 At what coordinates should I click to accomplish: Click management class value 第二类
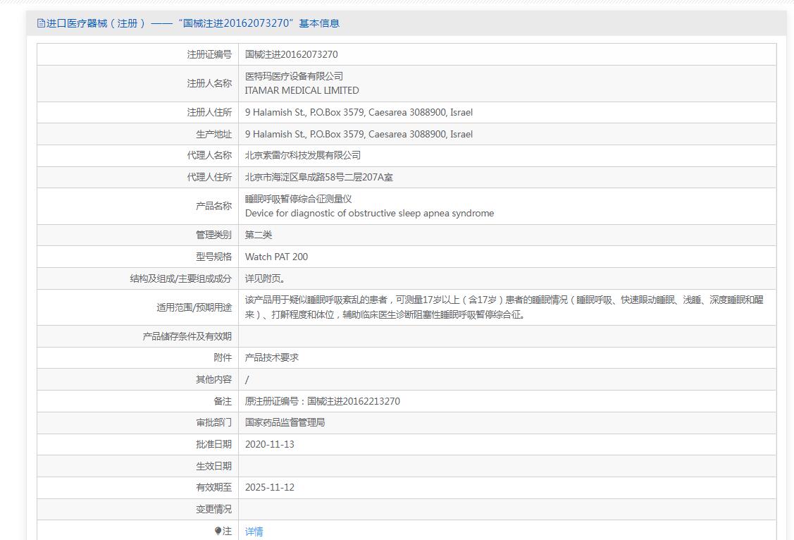pyautogui.click(x=259, y=235)
